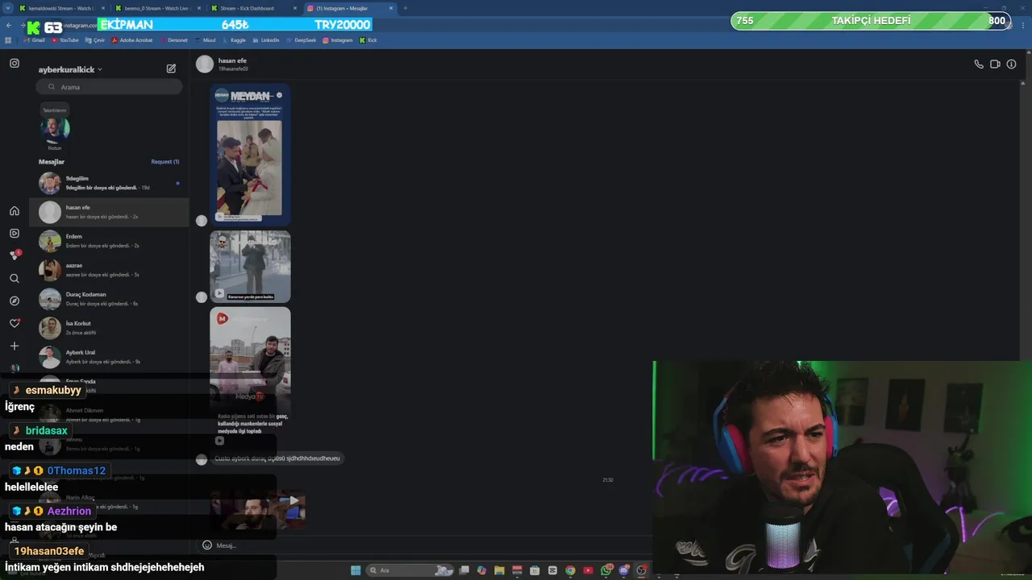Screen dimensions: 1032x580
Task: Open Discord from the taskbar
Action: 624,570
